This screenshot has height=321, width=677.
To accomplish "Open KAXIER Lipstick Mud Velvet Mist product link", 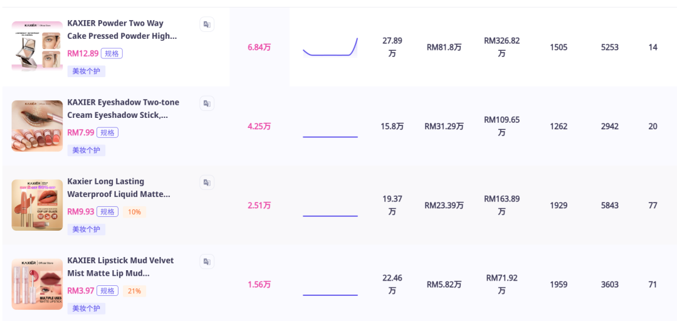I will tap(120, 266).
